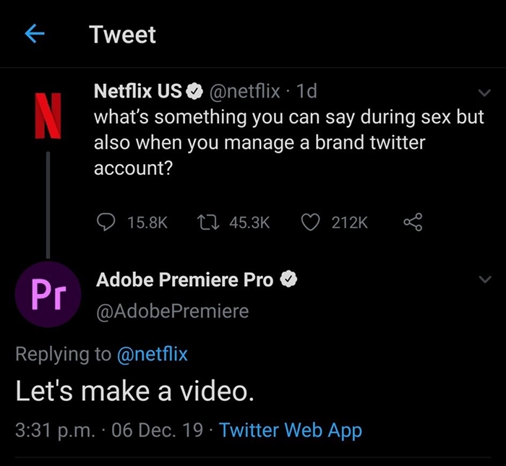Screen dimensions: 506x466
Task: Open the tweet timestamp 3:31 p.m.
Action: pyautogui.click(x=55, y=430)
